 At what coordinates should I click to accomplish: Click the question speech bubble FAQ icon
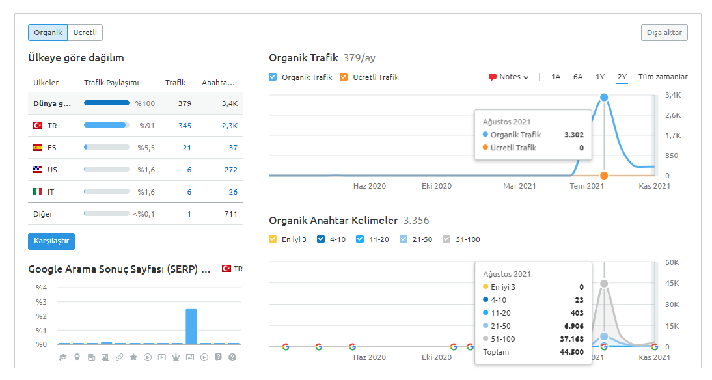click(219, 357)
